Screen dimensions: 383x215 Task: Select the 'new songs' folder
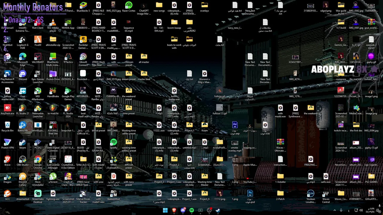(159, 7)
